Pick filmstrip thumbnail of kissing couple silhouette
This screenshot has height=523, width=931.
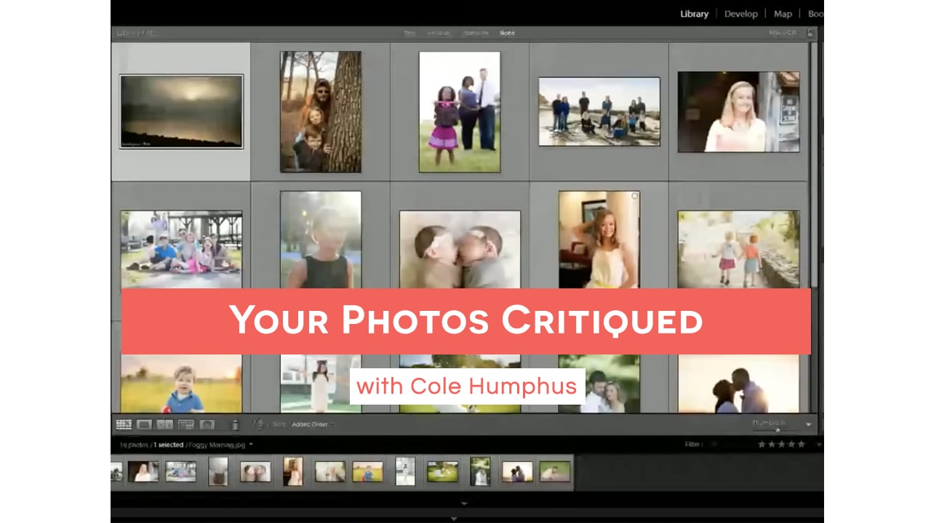(x=517, y=471)
